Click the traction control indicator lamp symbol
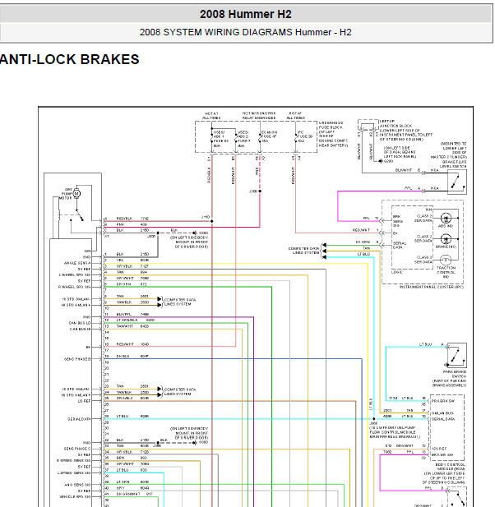The height and width of the screenshot is (507, 495). [446, 260]
